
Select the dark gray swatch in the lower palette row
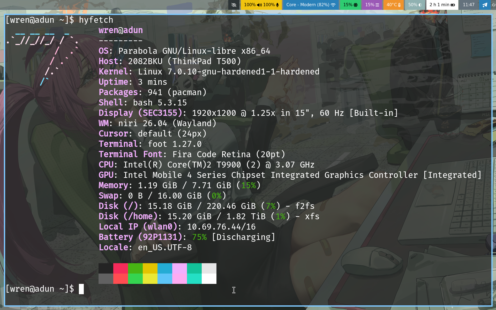(x=106, y=279)
